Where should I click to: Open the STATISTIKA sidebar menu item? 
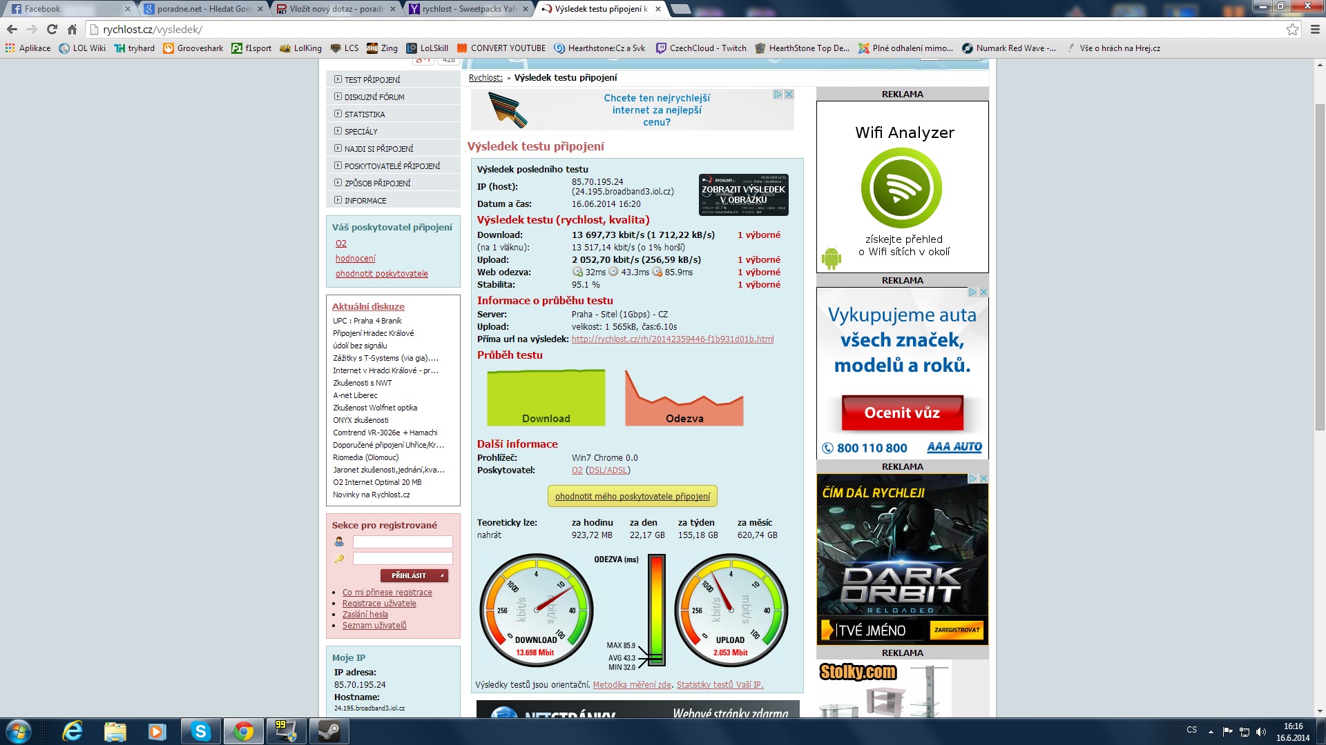[365, 115]
